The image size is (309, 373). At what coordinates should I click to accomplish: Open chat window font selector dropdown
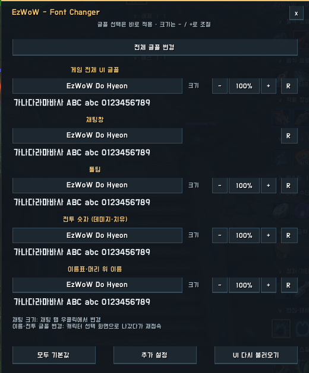(x=97, y=136)
